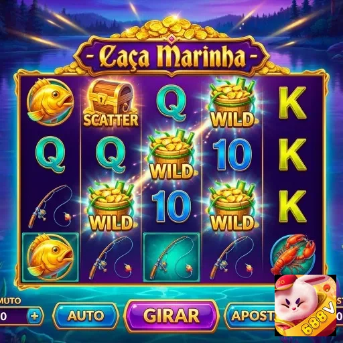Click the WILD basket at top of fourth reel

click(x=232, y=104)
